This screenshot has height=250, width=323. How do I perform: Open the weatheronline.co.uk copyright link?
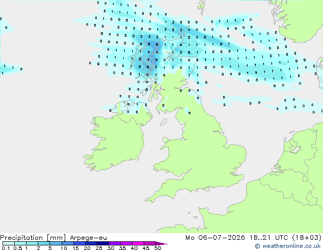(287, 246)
